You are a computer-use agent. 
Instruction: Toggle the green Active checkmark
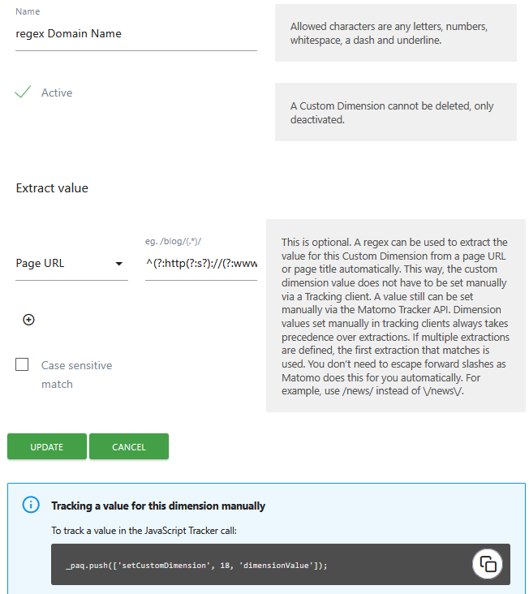23,93
